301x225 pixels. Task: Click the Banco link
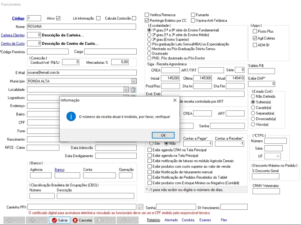click(60, 170)
